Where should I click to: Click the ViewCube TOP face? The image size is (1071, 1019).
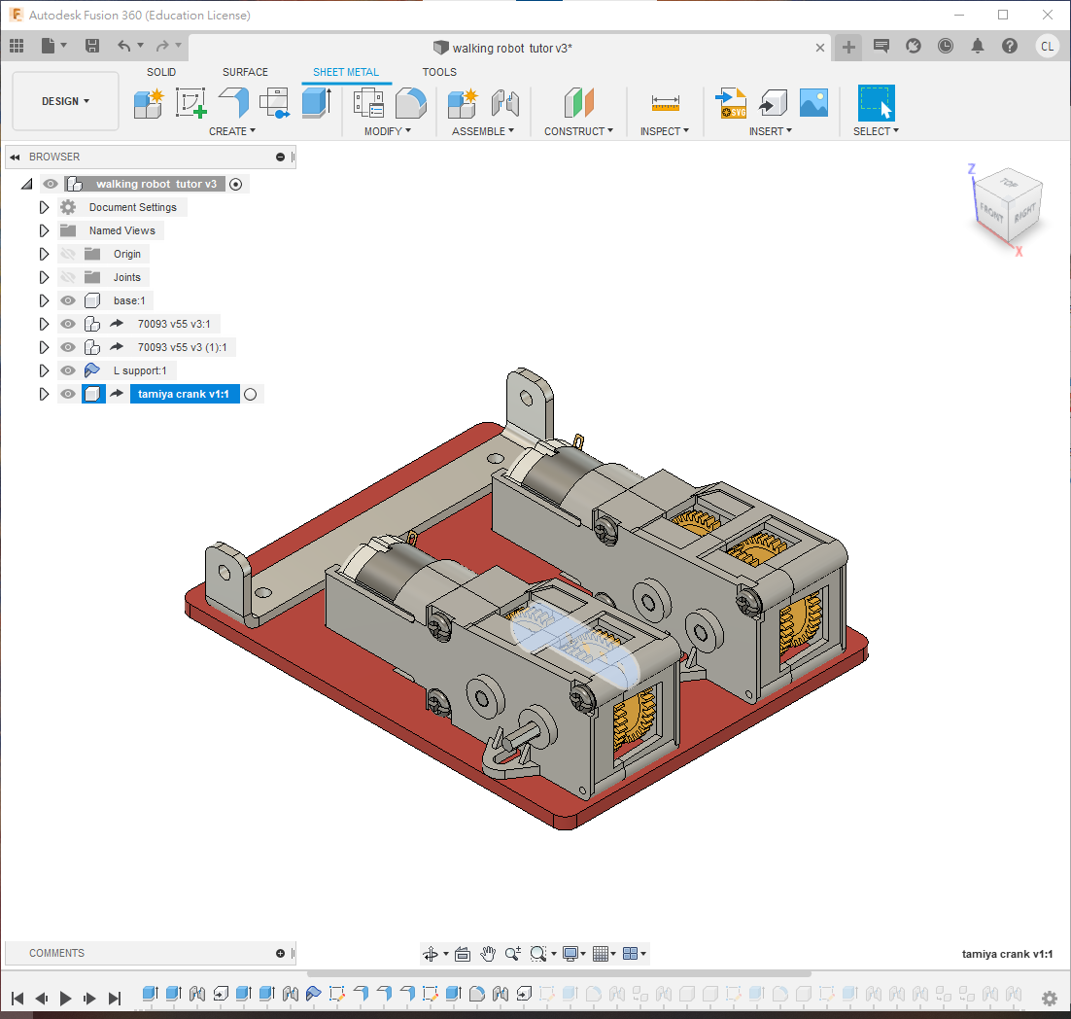pyautogui.click(x=1011, y=183)
